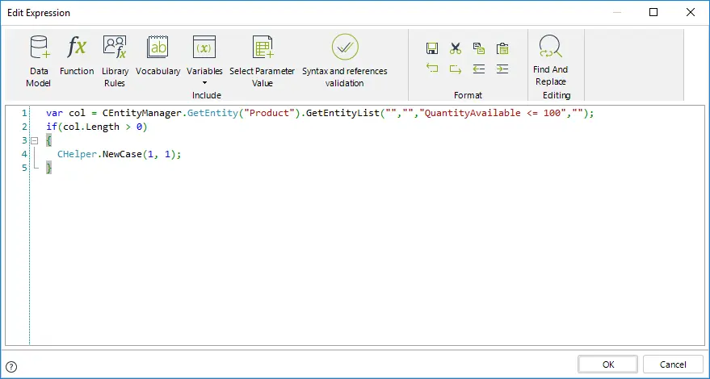Click the Cancel button
This screenshot has height=379, width=710.
[x=672, y=364]
